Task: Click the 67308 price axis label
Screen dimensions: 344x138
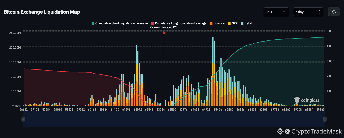Action: [263, 110]
